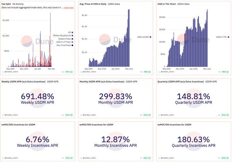
Task: Click the USD.m TVL legend color swatch
Action: pos(228,37)
